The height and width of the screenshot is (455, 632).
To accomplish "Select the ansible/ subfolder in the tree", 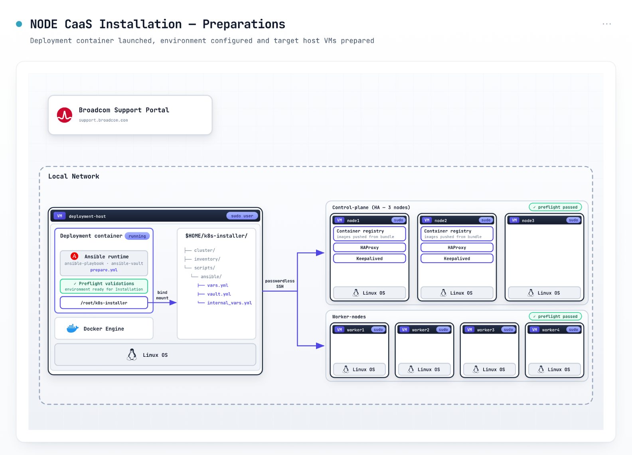I will [x=211, y=277].
